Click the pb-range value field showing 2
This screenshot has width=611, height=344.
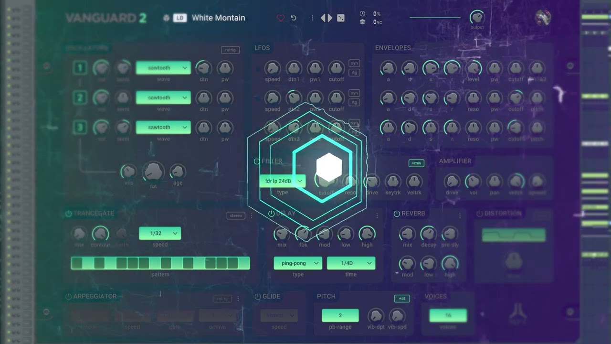(340, 315)
